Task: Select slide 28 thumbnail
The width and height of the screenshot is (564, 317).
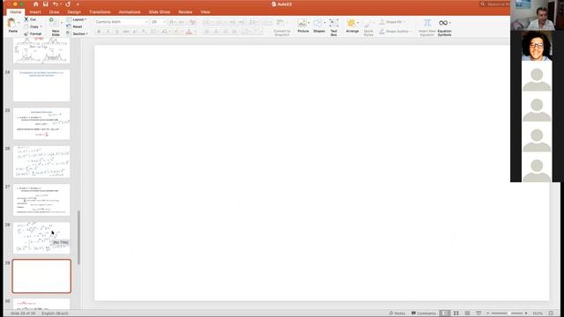Action: (x=41, y=238)
